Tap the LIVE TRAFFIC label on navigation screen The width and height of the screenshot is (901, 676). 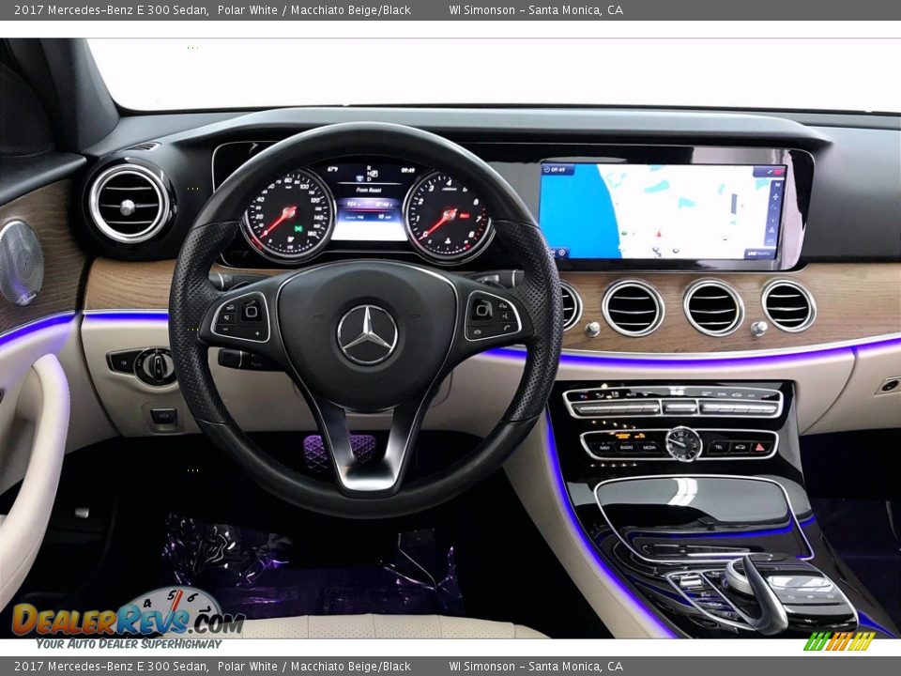coord(758,253)
